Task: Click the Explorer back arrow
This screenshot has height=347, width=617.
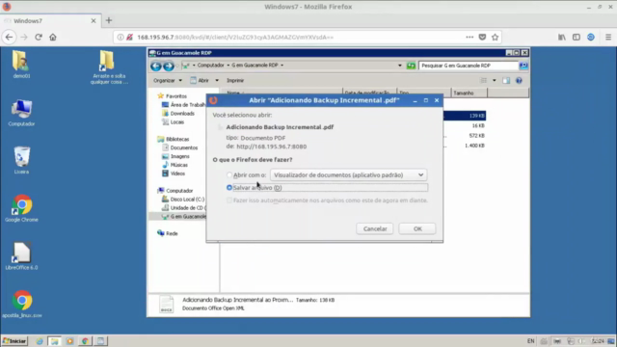Action: coord(156,66)
